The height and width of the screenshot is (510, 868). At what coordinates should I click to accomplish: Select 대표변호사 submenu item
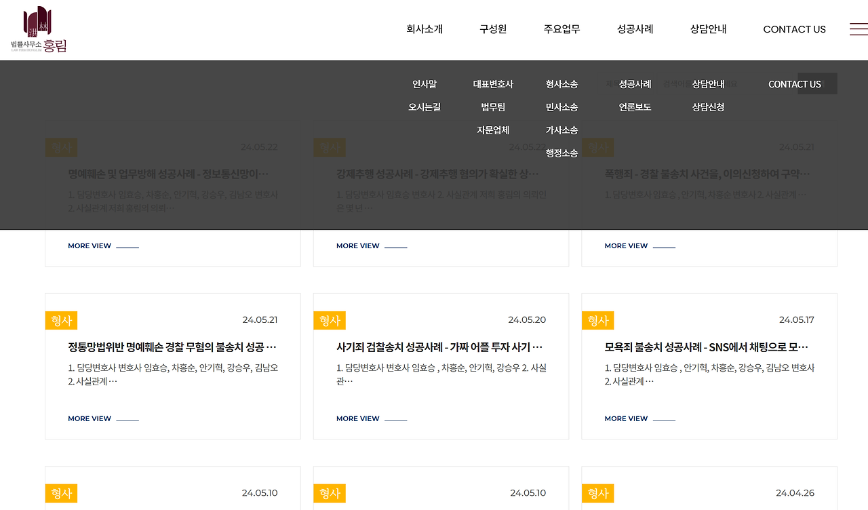[x=493, y=84]
